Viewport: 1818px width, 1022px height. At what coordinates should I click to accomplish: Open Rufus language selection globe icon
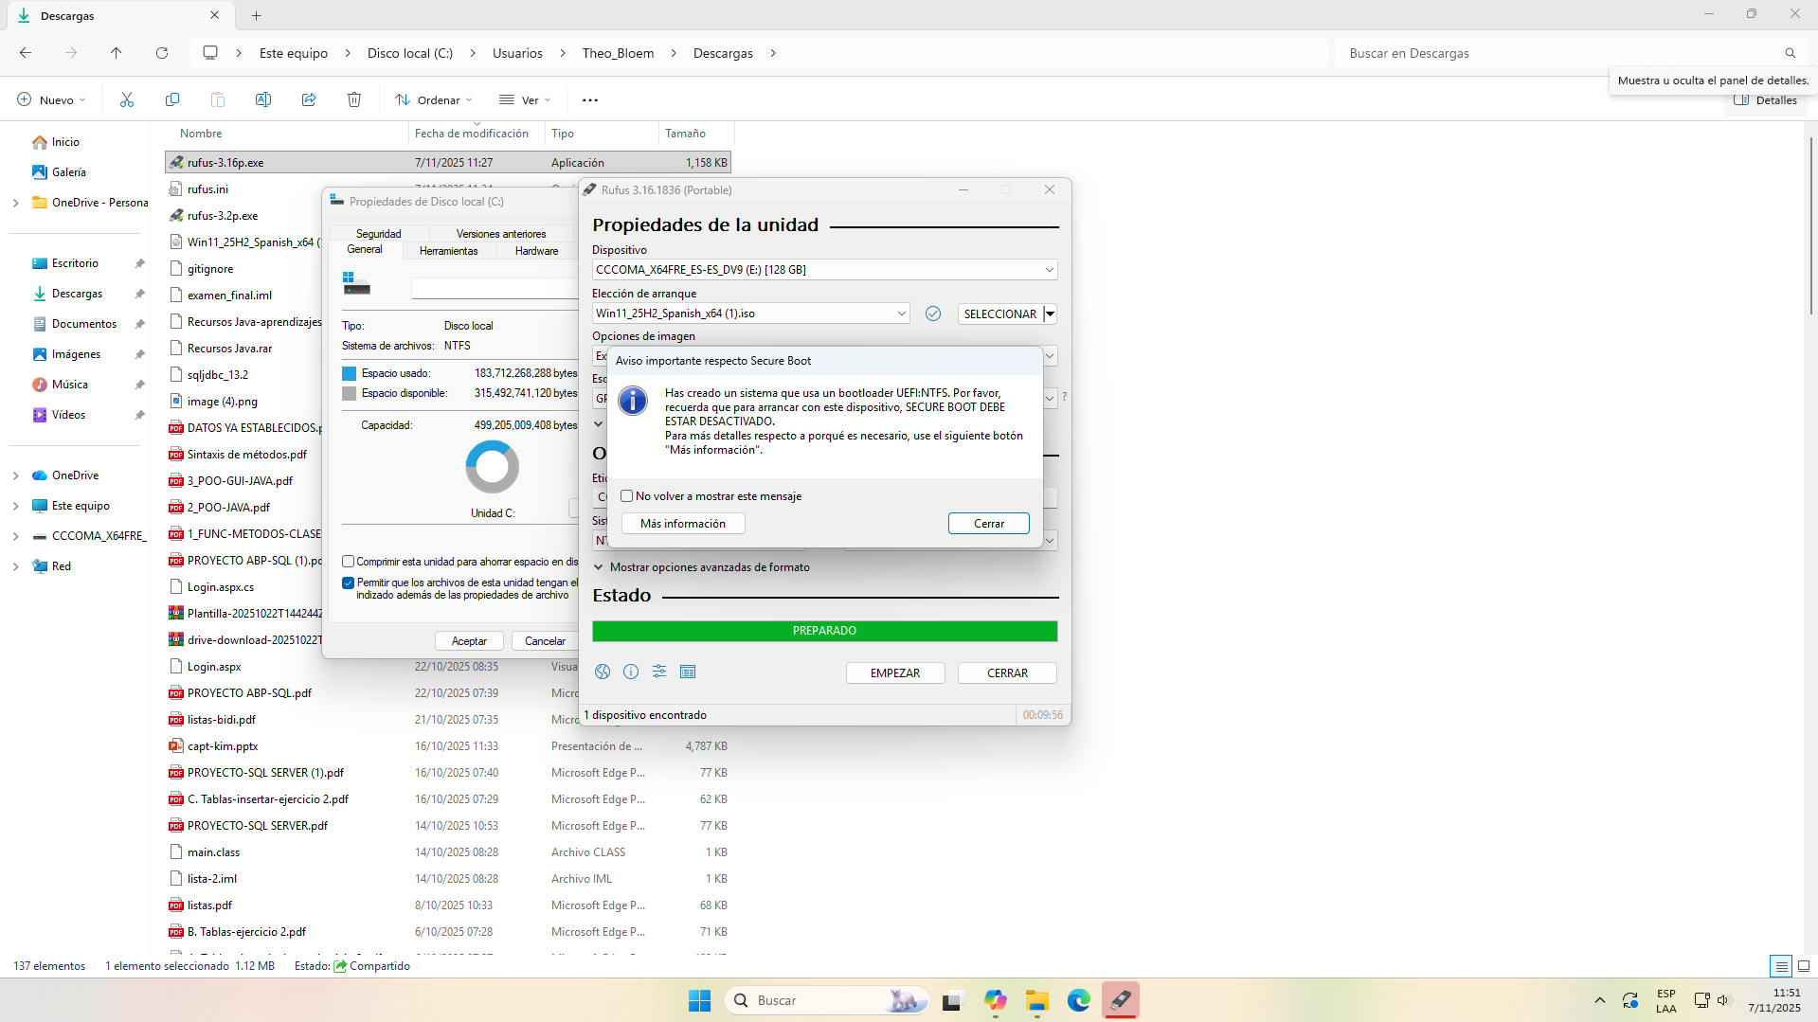tap(603, 672)
